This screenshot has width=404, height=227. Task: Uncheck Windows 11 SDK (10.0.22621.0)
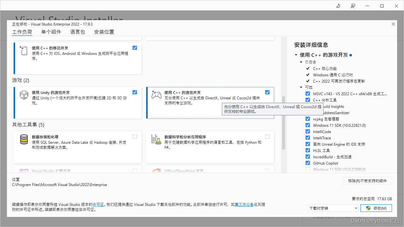[x=308, y=125]
